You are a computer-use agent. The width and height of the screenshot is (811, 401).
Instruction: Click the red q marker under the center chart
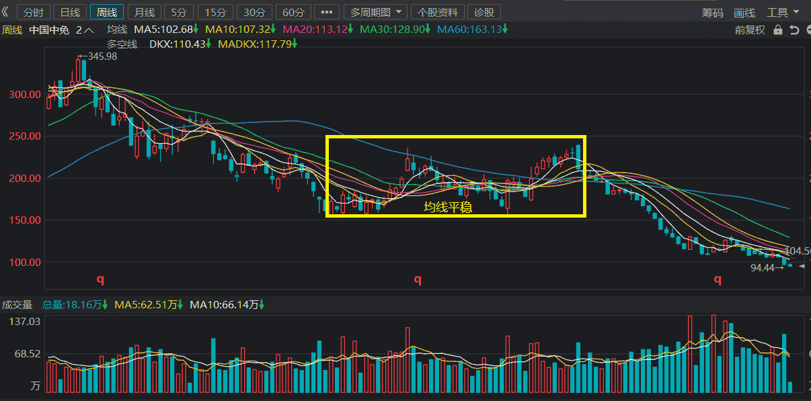418,278
